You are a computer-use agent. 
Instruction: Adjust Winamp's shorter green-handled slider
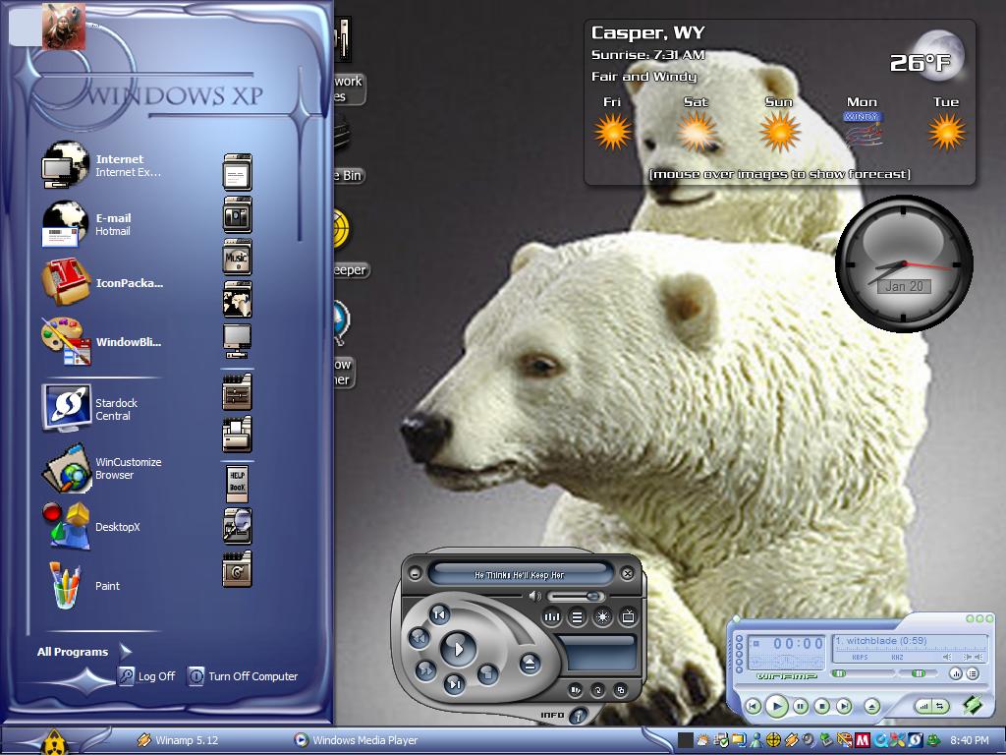(x=919, y=673)
